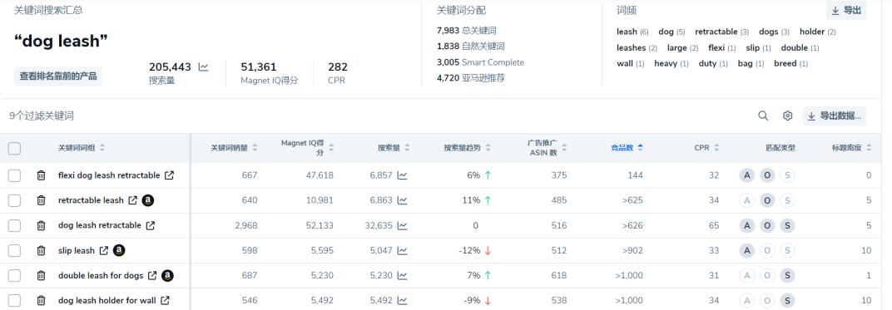
Task: Click the flexi (1) word frequency tag
Action: click(x=722, y=47)
